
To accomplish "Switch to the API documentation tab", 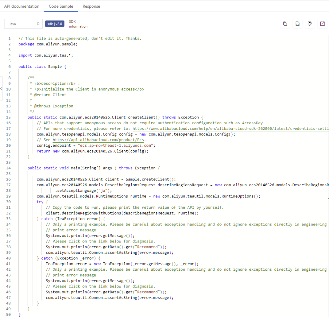I will pyautogui.click(x=22, y=6).
